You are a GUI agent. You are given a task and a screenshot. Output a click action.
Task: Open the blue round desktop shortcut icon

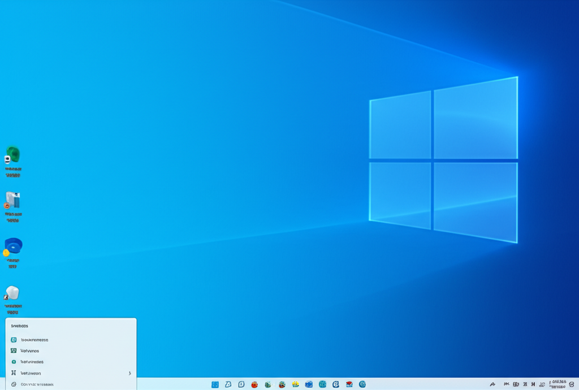pyautogui.click(x=13, y=247)
